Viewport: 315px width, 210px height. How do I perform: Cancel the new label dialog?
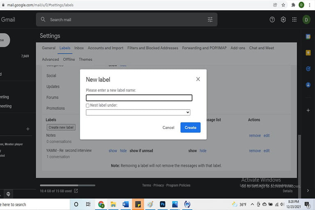click(168, 128)
